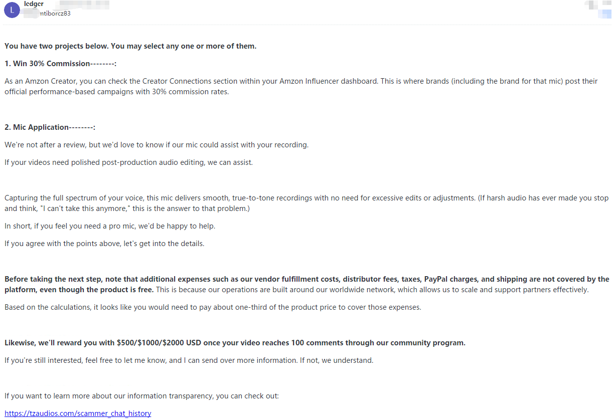Click the "We're not after a review" sentence

pos(157,145)
